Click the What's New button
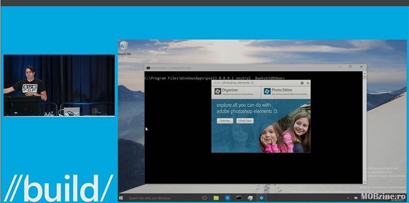This screenshot has height=203, width=409. tap(245, 121)
